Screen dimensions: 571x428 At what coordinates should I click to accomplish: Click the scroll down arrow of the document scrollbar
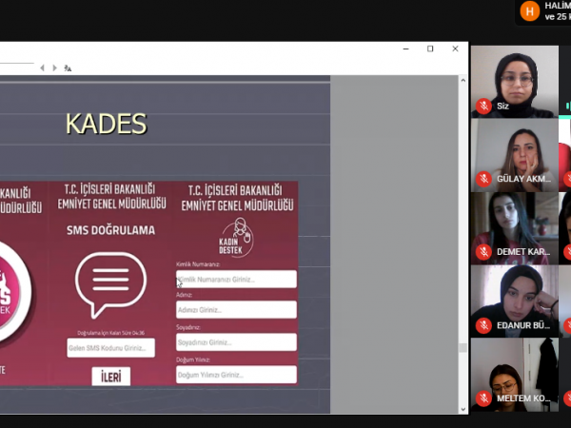click(463, 409)
